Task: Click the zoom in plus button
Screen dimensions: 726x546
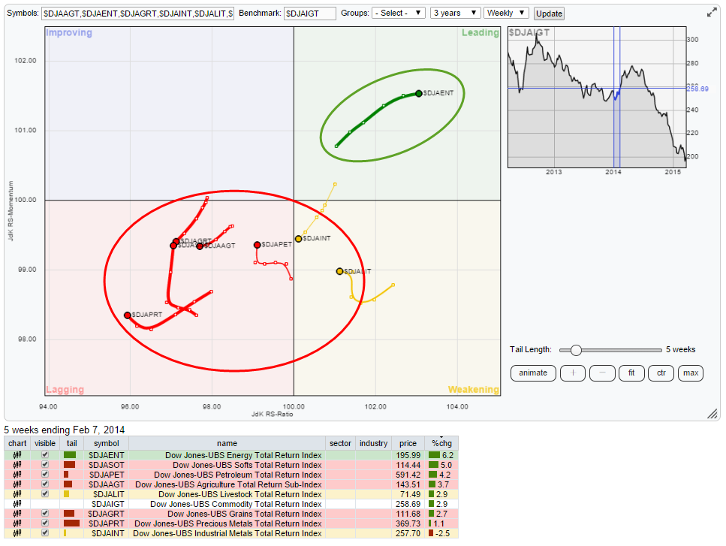Action: pos(573,373)
